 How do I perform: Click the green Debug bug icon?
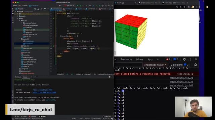coord(80,6)
